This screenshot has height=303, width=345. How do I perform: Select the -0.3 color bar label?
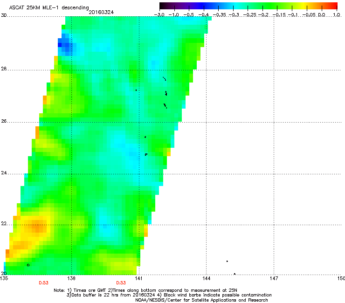pos(234,15)
